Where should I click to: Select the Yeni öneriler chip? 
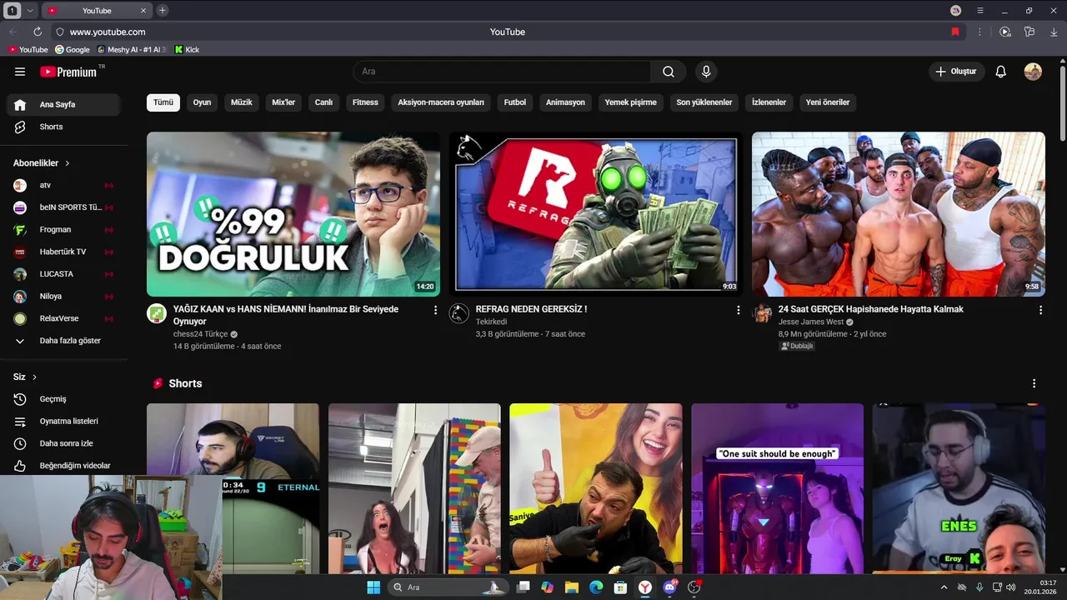coord(828,102)
